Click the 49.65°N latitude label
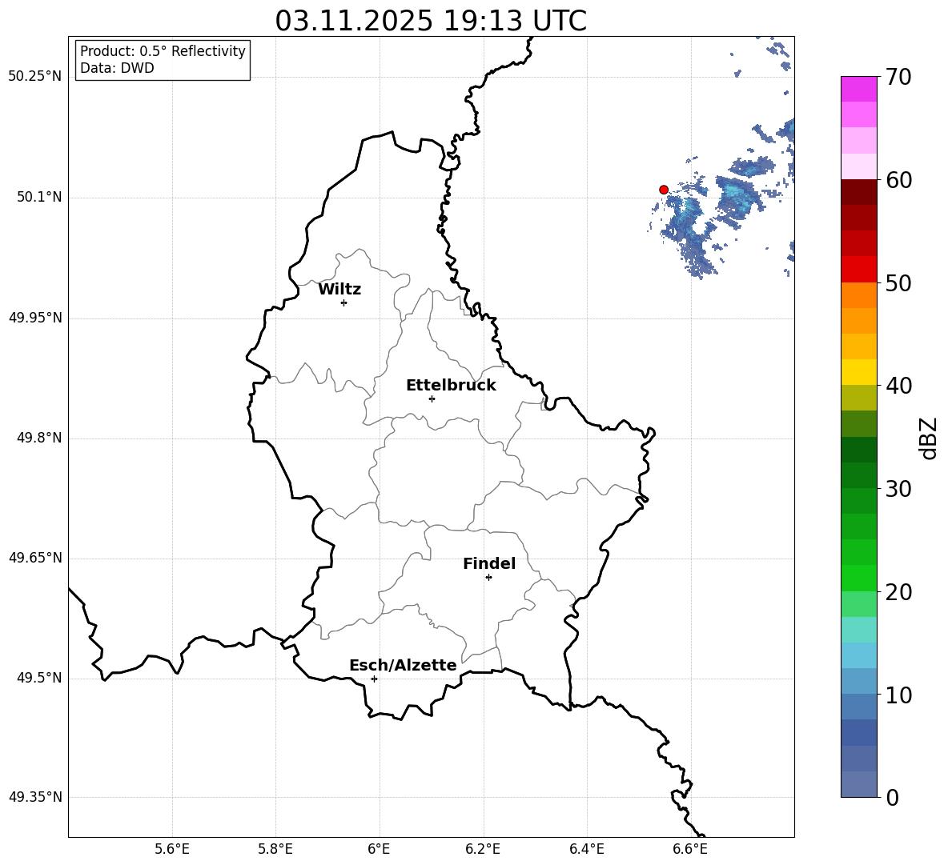This screenshot has height=865, width=948. click(x=35, y=557)
